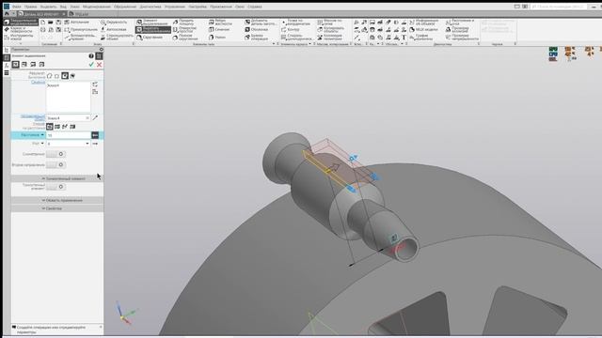
Task: Select the third distance method icon
Action: point(65,127)
